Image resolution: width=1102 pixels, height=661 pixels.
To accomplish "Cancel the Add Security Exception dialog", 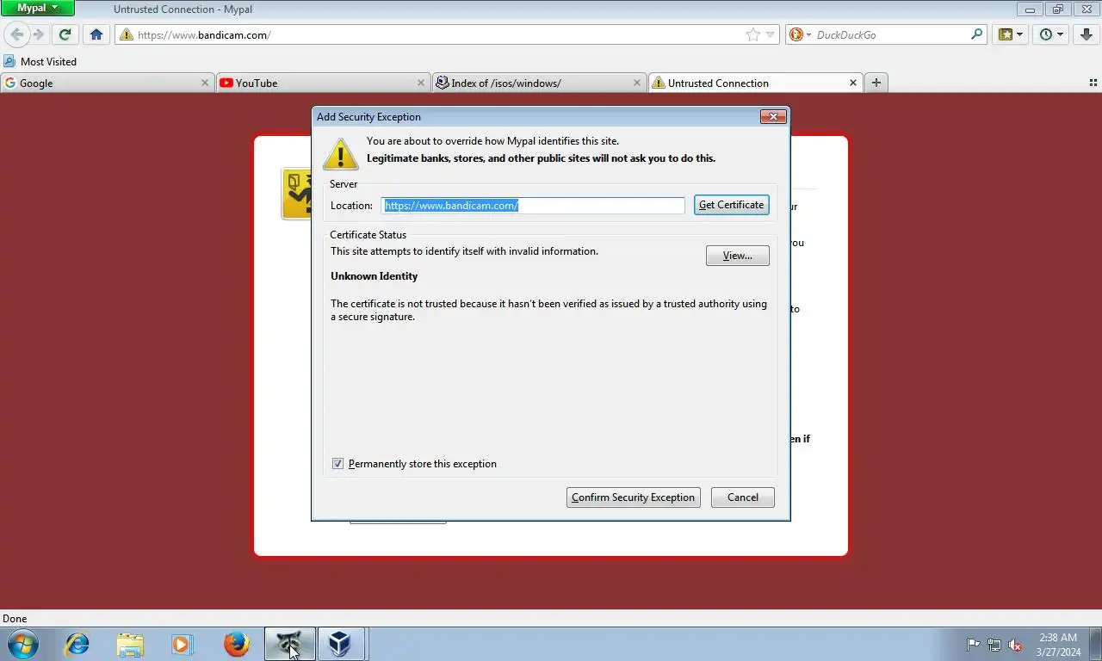I will coord(742,497).
